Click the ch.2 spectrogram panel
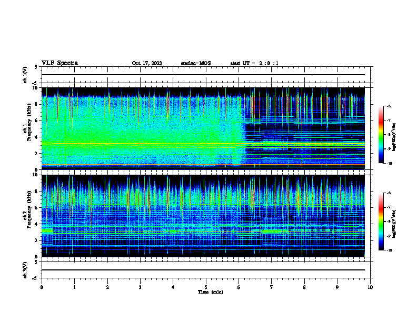Viewport: 417px width, 322px height. pos(203,216)
